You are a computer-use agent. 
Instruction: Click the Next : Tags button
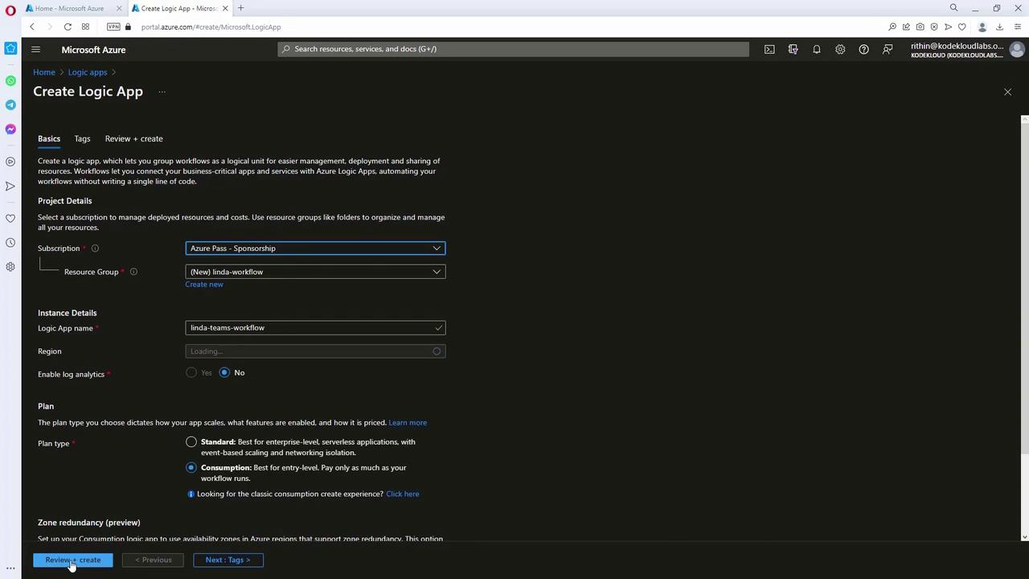click(x=228, y=560)
